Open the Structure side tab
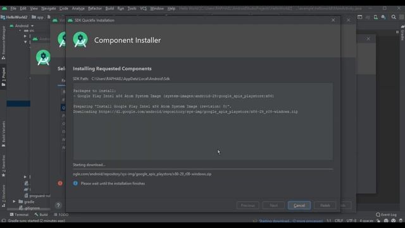405x228 pixels. tap(3, 196)
